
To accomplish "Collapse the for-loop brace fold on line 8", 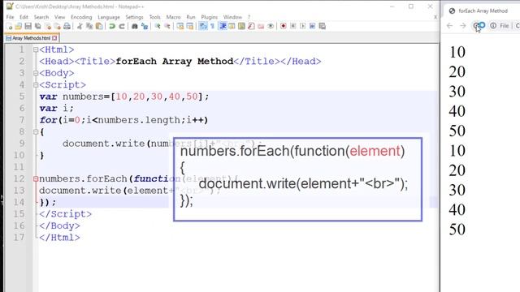I will [x=36, y=132].
